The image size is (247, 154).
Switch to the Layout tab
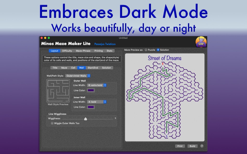click(x=55, y=51)
